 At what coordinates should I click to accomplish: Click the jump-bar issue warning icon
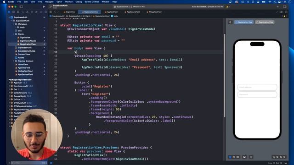(x=284, y=16)
